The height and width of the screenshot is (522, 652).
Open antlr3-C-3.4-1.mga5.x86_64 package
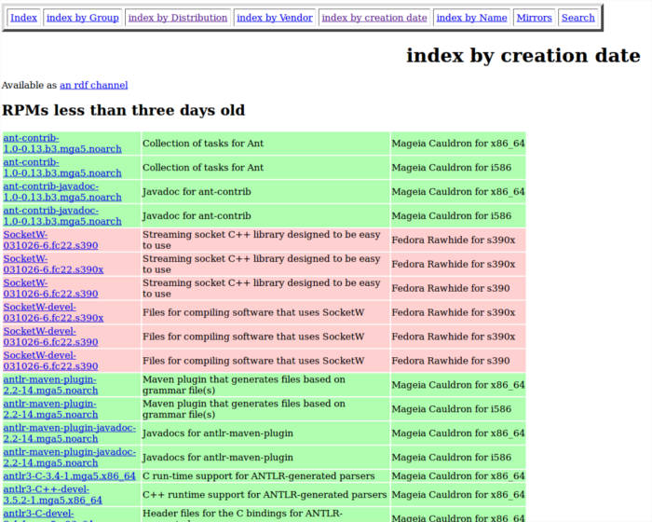tap(70, 476)
